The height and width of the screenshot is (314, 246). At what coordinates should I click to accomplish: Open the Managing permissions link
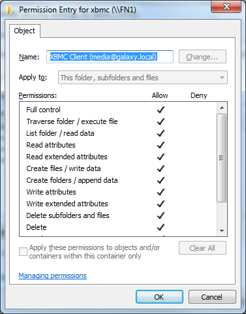click(53, 275)
